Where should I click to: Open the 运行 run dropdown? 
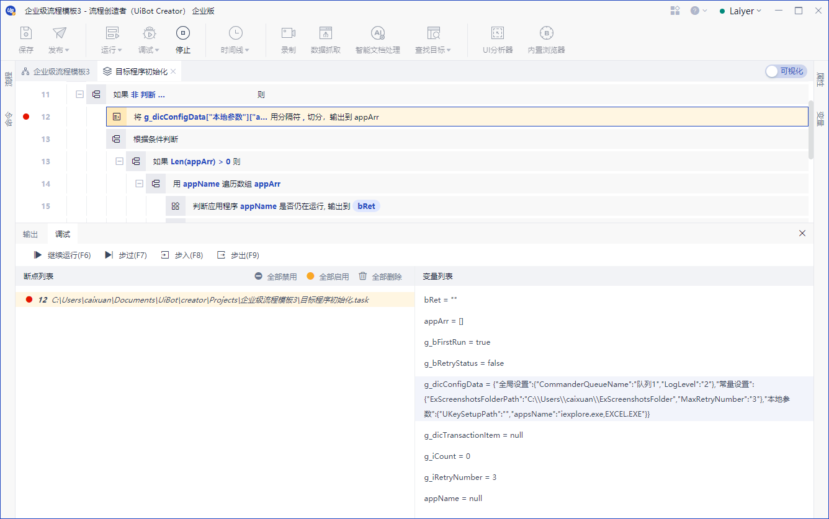pos(112,41)
